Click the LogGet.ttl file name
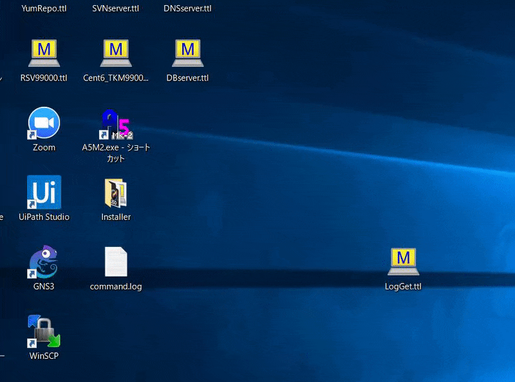 click(x=403, y=287)
